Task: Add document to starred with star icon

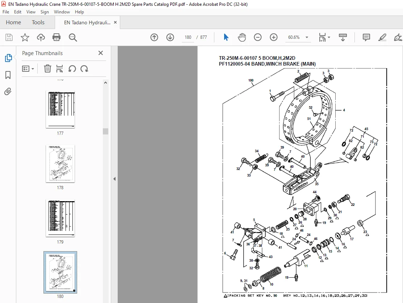Action: point(25,37)
